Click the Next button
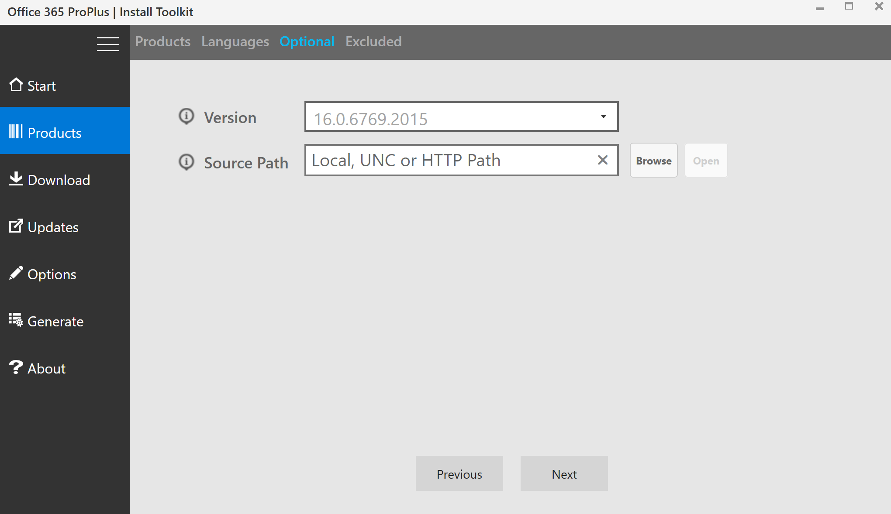 [564, 474]
